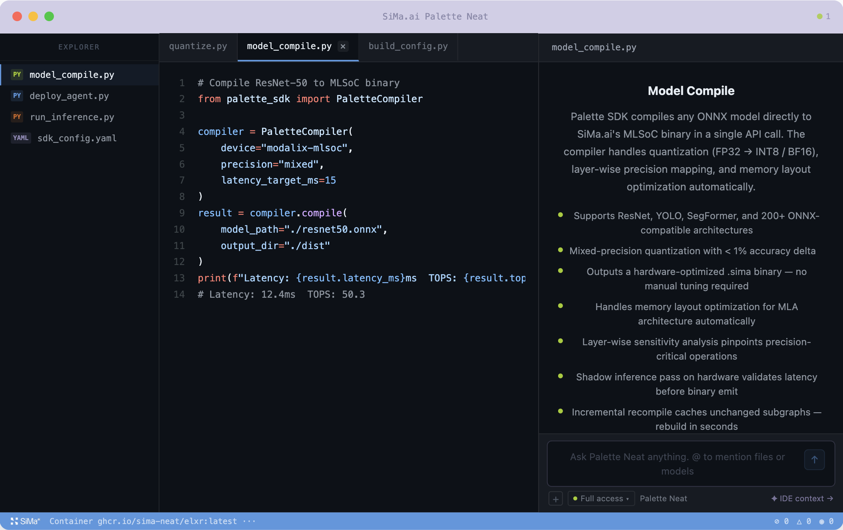Click the code text output_dir="./dist"

275,246
